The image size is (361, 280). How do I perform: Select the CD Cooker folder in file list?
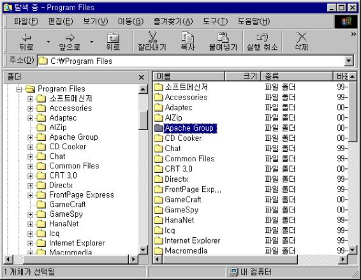coord(183,138)
